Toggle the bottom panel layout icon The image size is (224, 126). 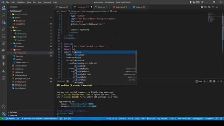pyautogui.click(x=194, y=2)
